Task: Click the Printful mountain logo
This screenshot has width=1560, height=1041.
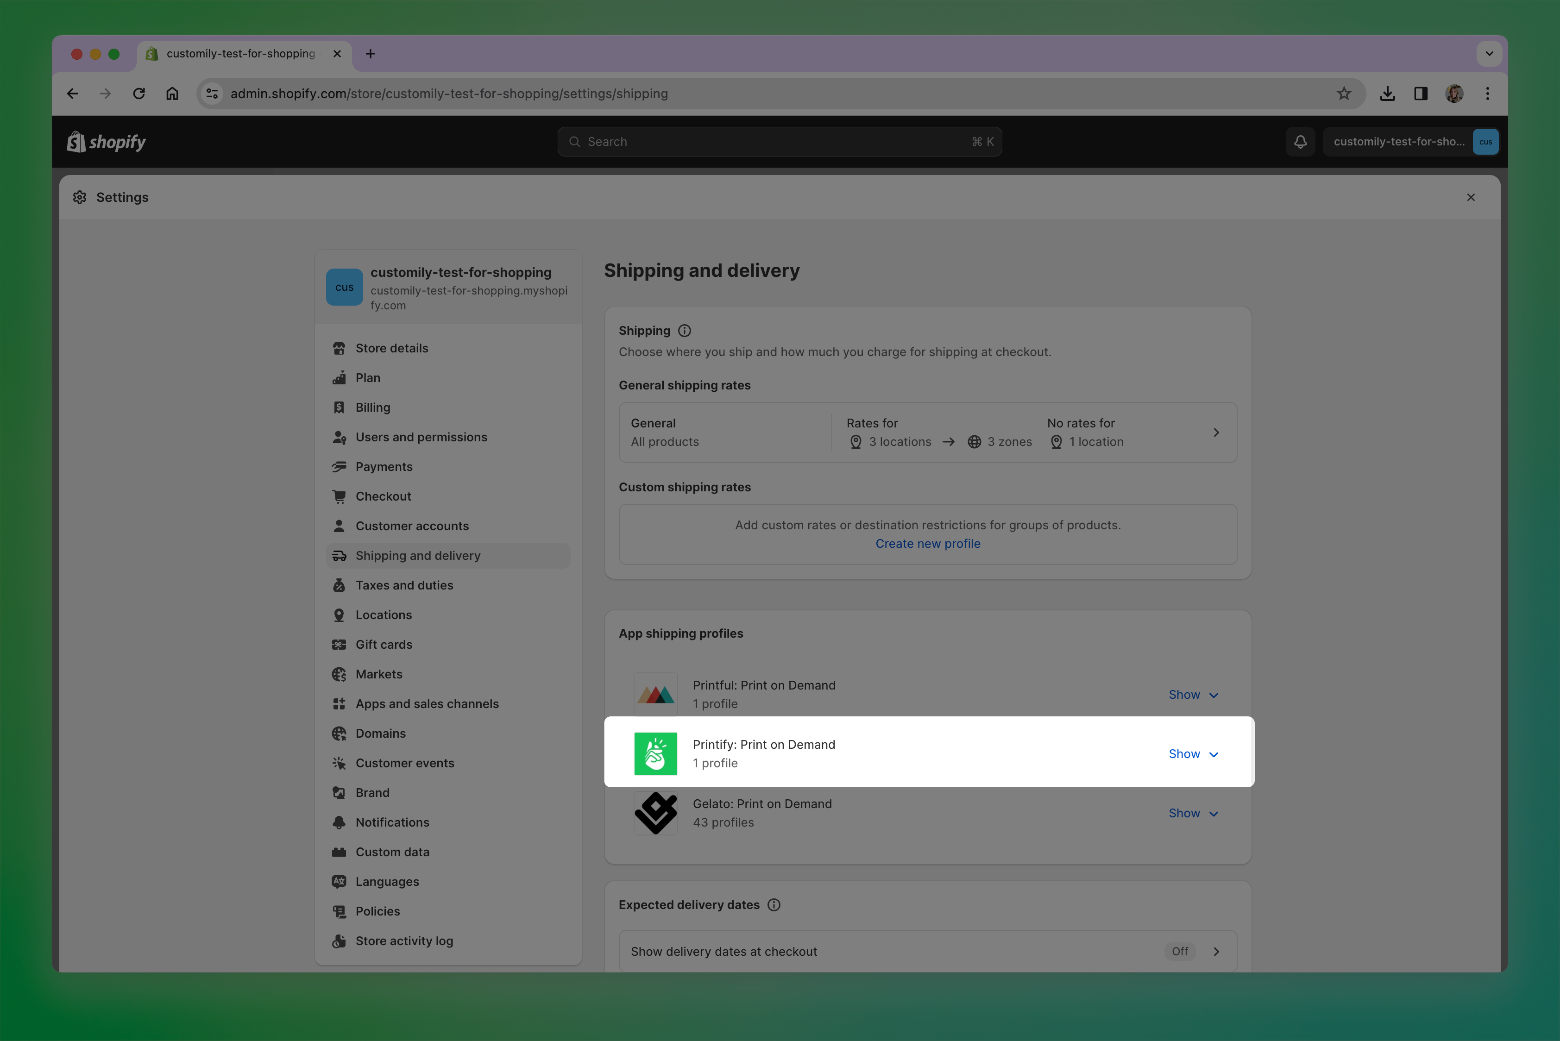Action: [655, 695]
